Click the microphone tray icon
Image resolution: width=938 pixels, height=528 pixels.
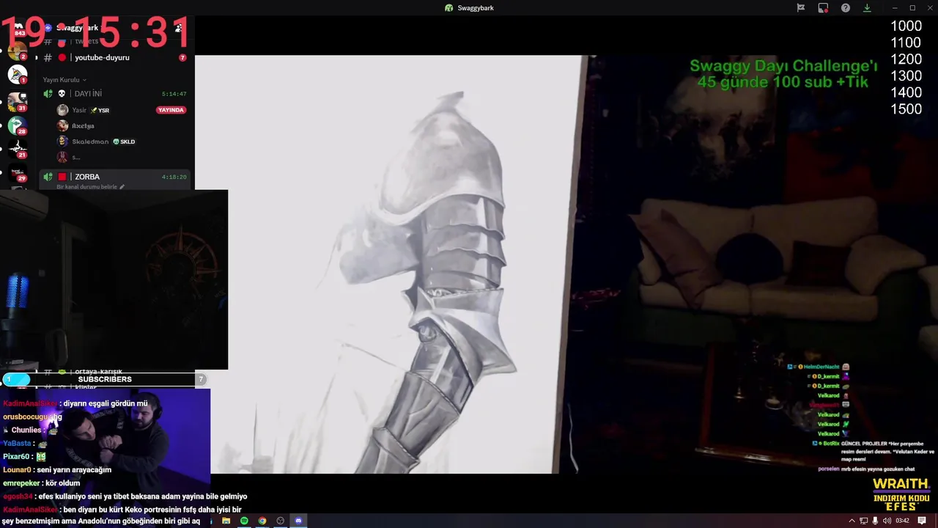(x=875, y=521)
